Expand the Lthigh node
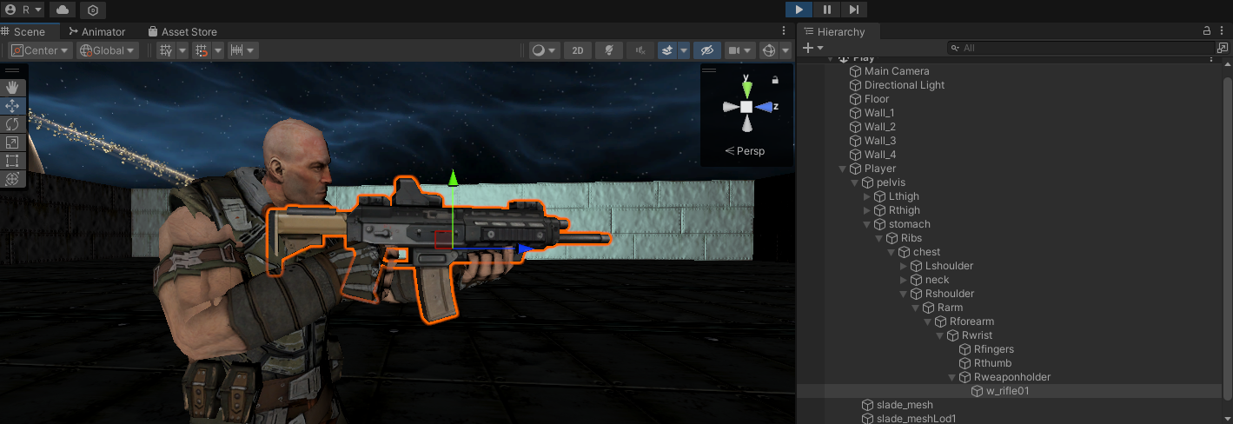The image size is (1233, 424). point(866,196)
